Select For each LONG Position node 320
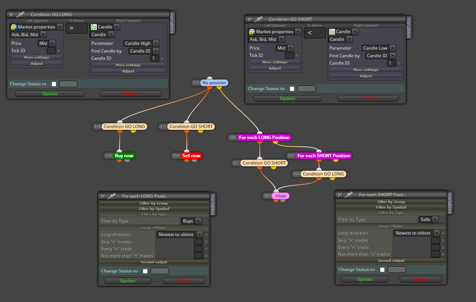 click(x=264, y=138)
